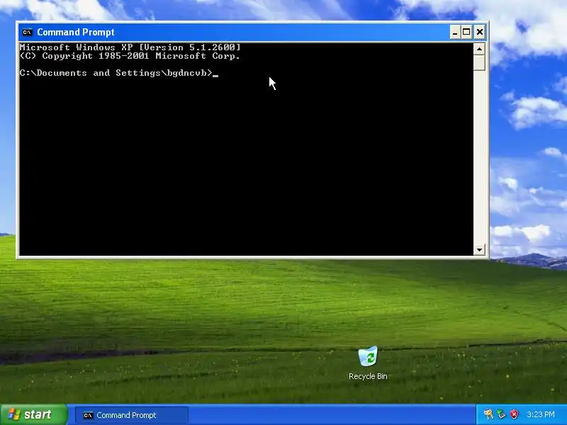Click the 3:23 PM clock in the tray
Image resolution: width=567 pixels, height=425 pixels.
(541, 414)
